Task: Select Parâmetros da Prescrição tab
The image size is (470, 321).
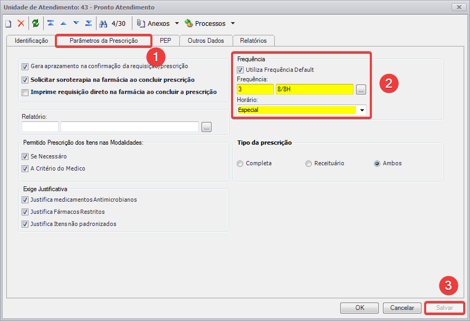Action: coord(104,41)
